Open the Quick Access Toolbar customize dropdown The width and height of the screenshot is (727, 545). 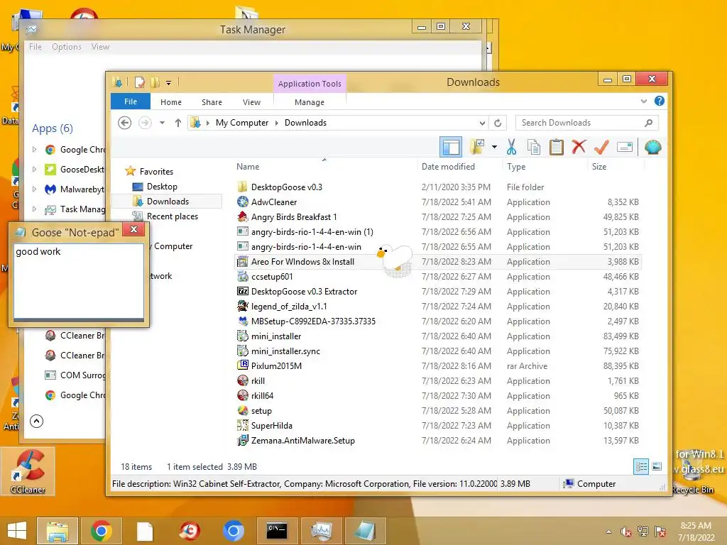point(169,83)
